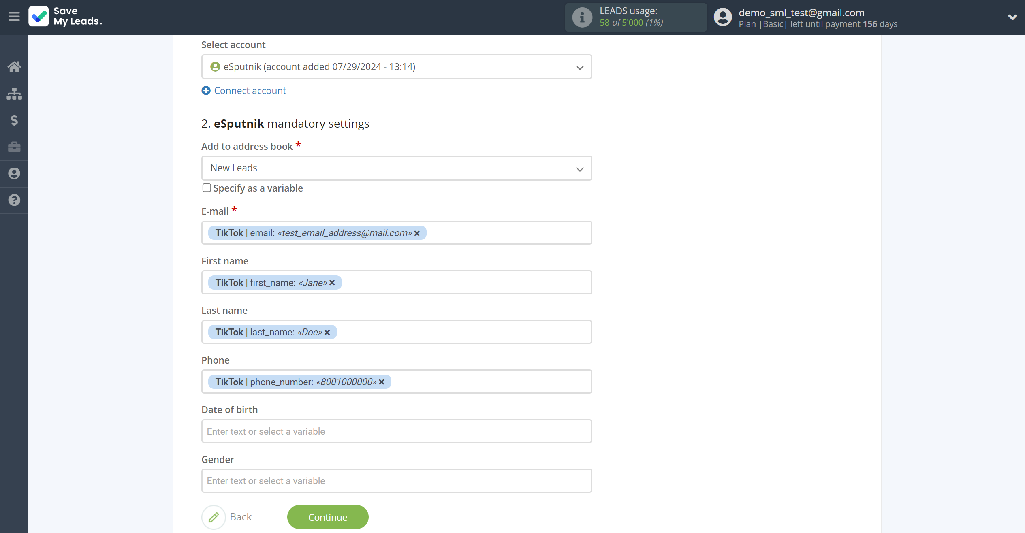The height and width of the screenshot is (533, 1025).
Task: Enable the Date of birth variable checkbox
Action: (397, 431)
